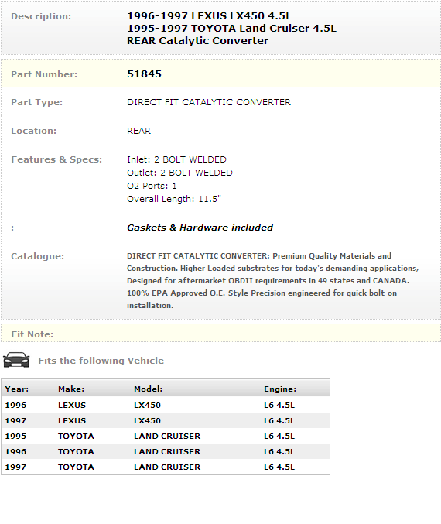Click the Year column header
Viewport: 441px width, 524px height.
click(17, 389)
